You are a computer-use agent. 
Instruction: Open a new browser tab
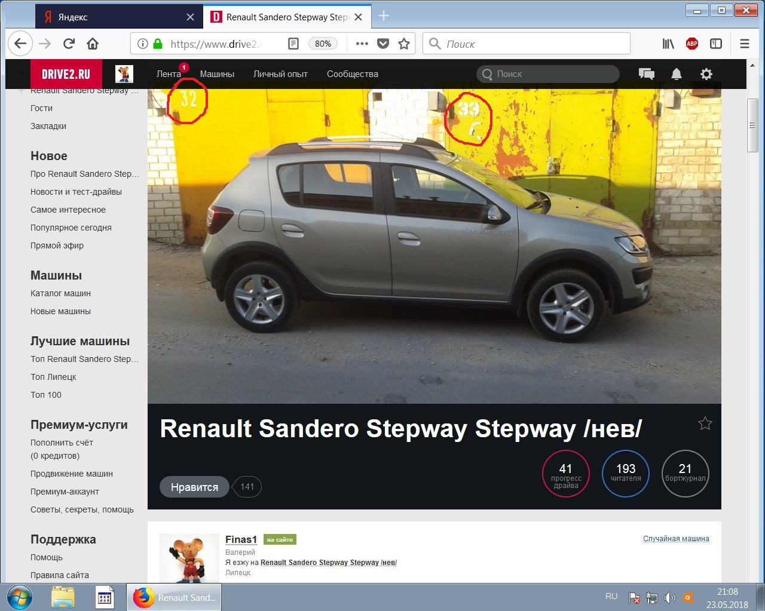(384, 16)
